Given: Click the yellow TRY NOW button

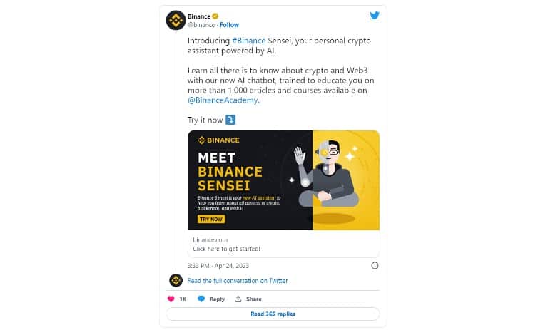Looking at the screenshot, I should [211, 219].
